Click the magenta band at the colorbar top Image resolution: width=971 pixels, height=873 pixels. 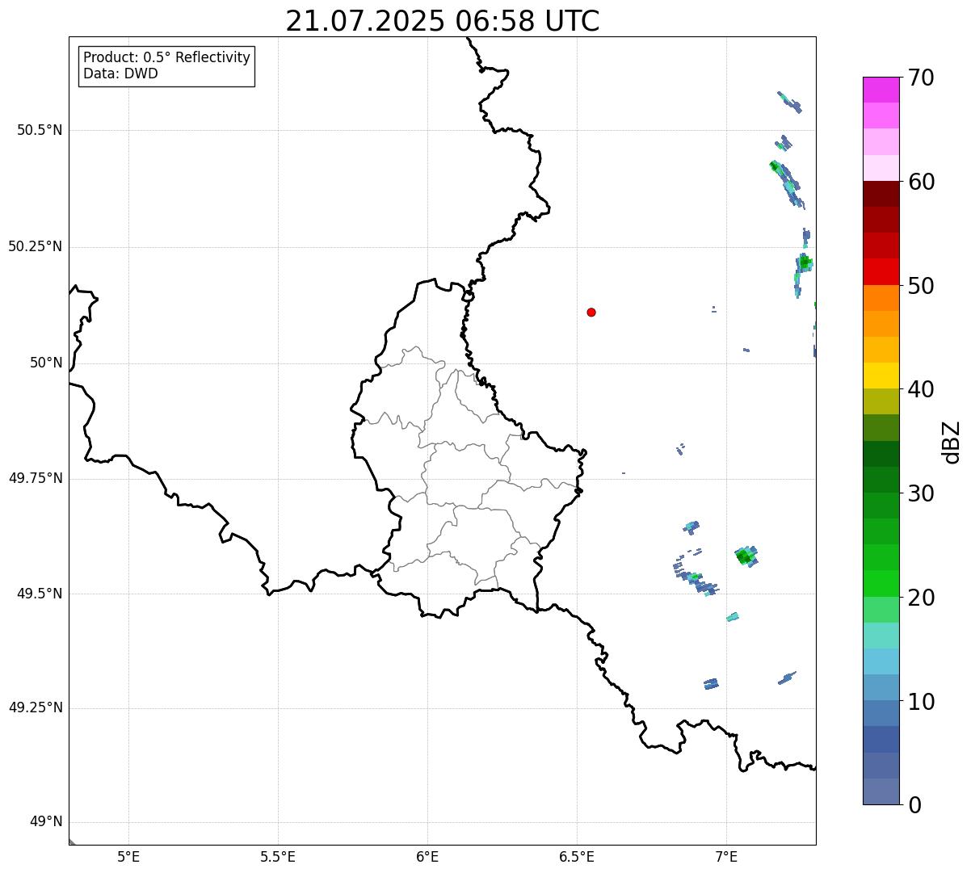click(x=881, y=90)
